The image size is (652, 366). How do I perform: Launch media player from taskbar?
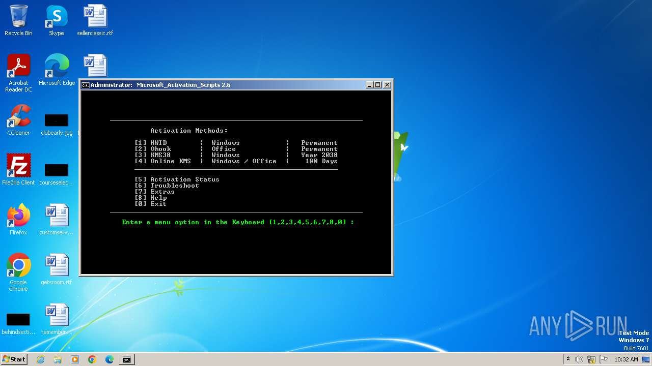pos(75,359)
